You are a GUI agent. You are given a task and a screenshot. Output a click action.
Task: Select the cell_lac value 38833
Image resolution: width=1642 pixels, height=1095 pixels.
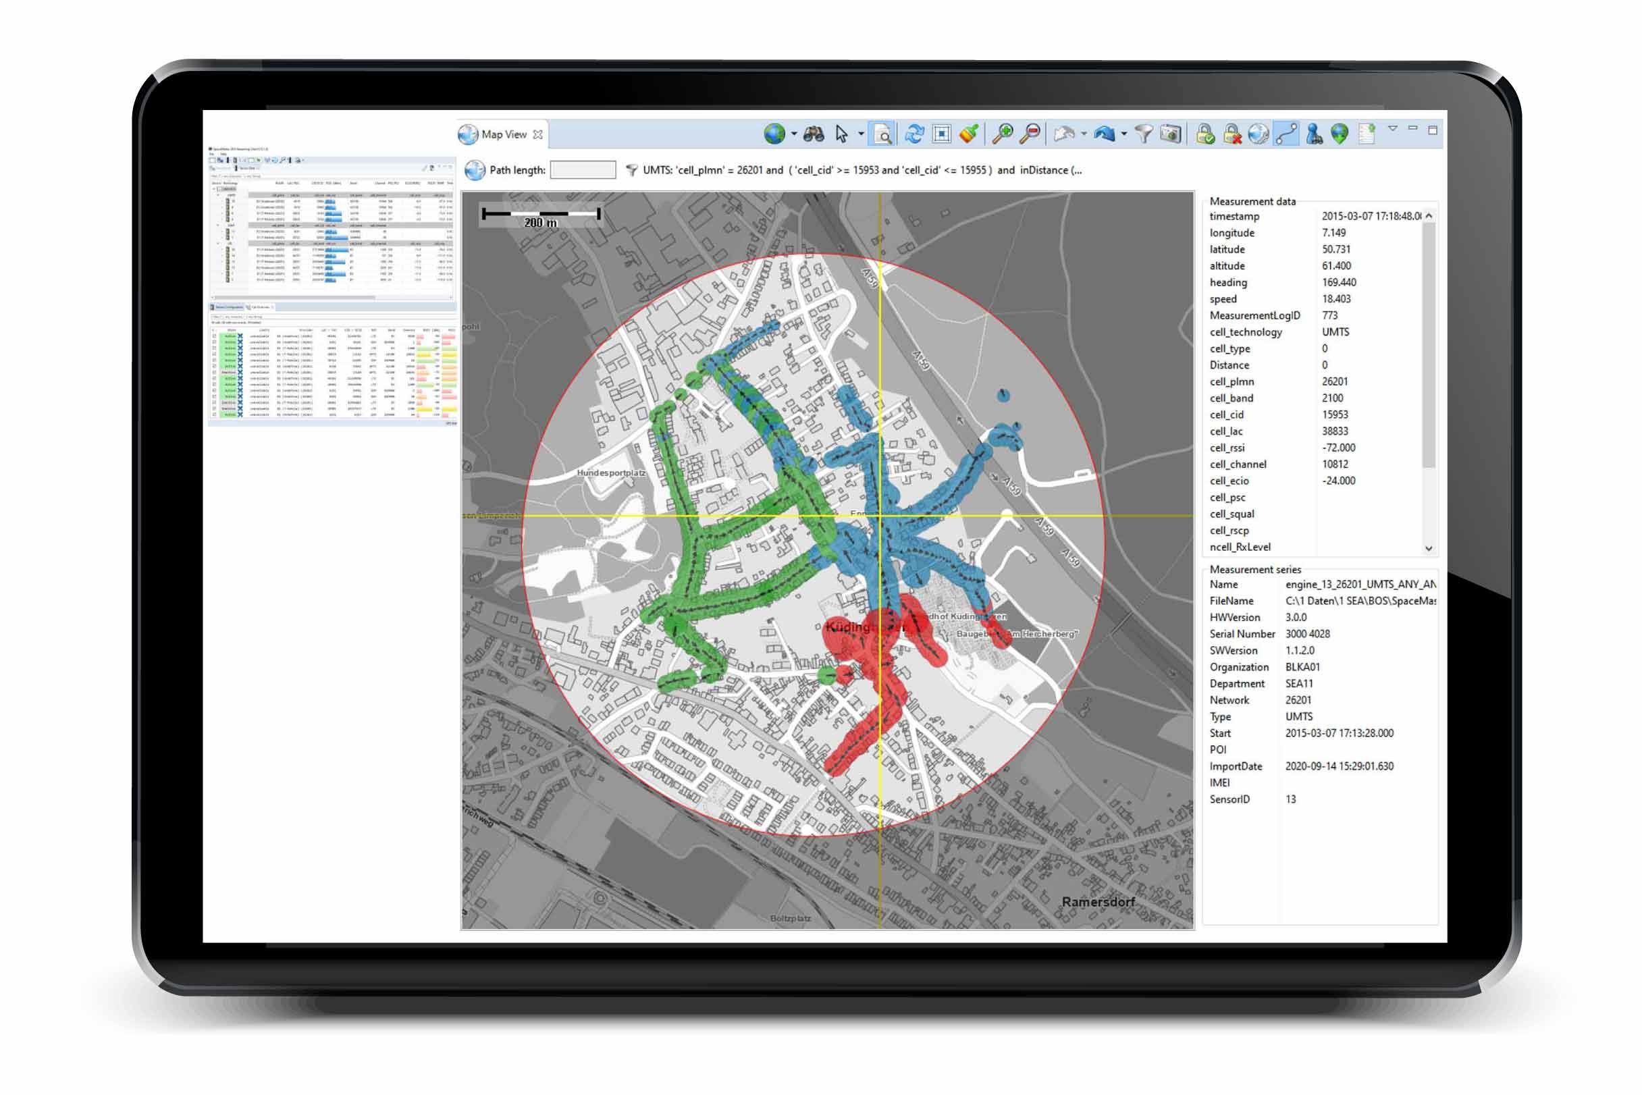pos(1335,431)
